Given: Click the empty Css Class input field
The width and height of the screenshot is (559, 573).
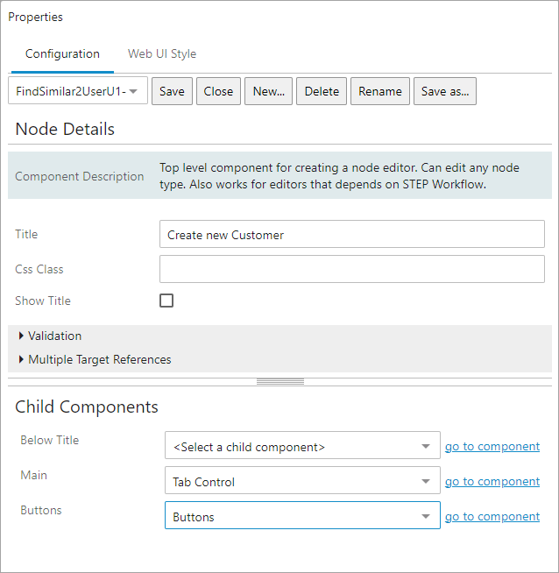Looking at the screenshot, I should [x=352, y=269].
